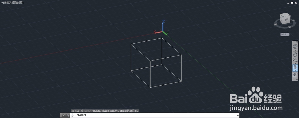Click the ViewCube back face
Screen dimensions: 299x118
click(x=287, y=20)
